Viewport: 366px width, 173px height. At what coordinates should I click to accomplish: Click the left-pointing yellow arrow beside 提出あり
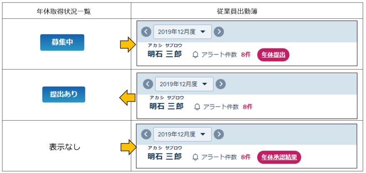coord(127,98)
